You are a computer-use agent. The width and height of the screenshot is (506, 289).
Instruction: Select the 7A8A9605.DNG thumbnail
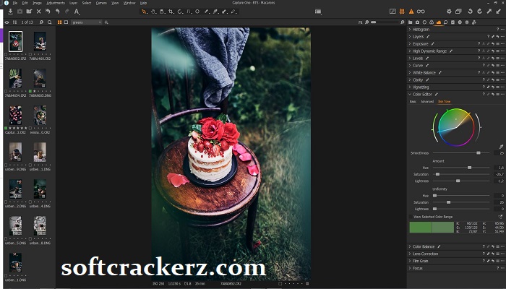[x=40, y=78]
